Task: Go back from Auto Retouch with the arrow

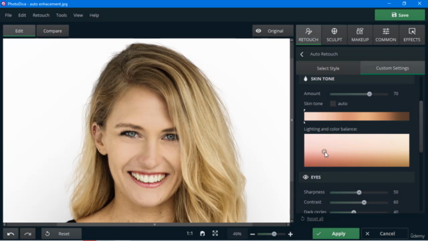Action: tap(302, 54)
